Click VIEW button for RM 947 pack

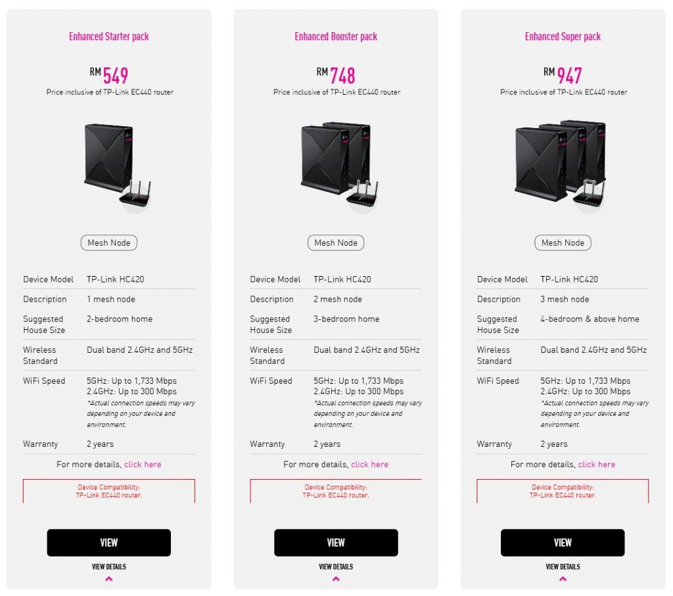coord(563,543)
